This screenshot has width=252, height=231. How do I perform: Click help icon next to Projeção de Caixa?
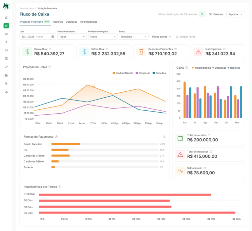pyautogui.click(x=50, y=67)
